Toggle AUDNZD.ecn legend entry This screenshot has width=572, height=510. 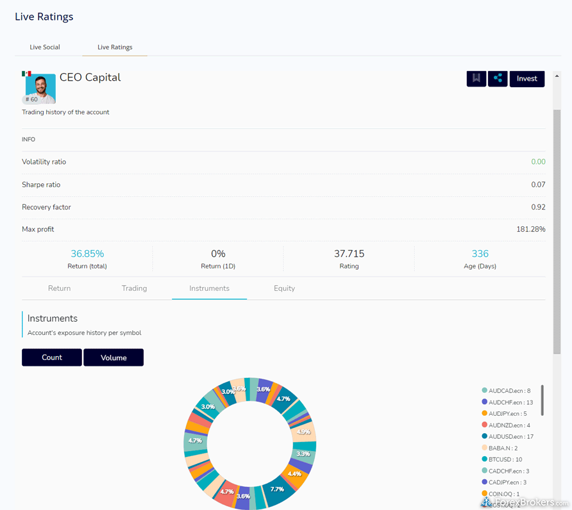point(506,425)
